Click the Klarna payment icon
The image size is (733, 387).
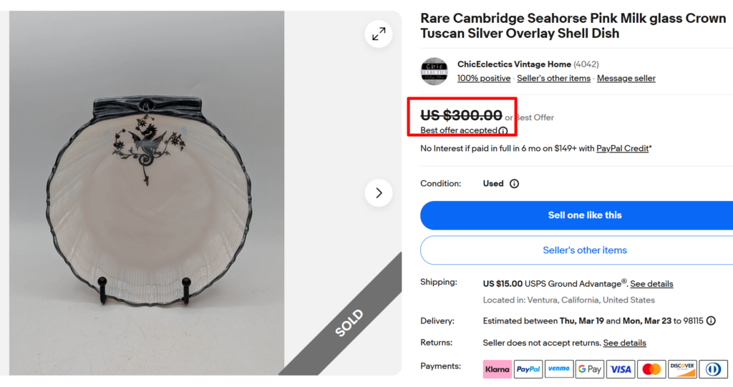[x=497, y=369]
